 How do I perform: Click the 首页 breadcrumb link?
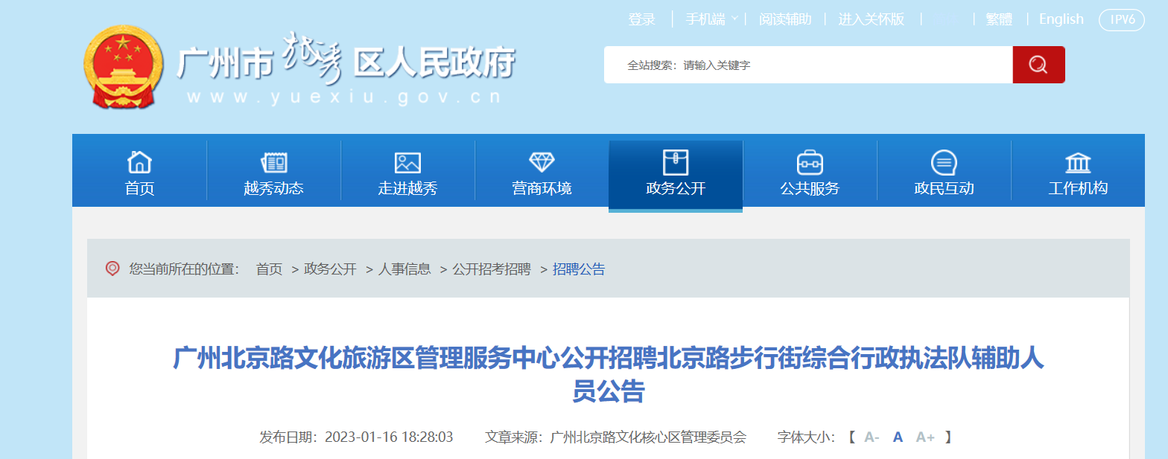tap(269, 269)
